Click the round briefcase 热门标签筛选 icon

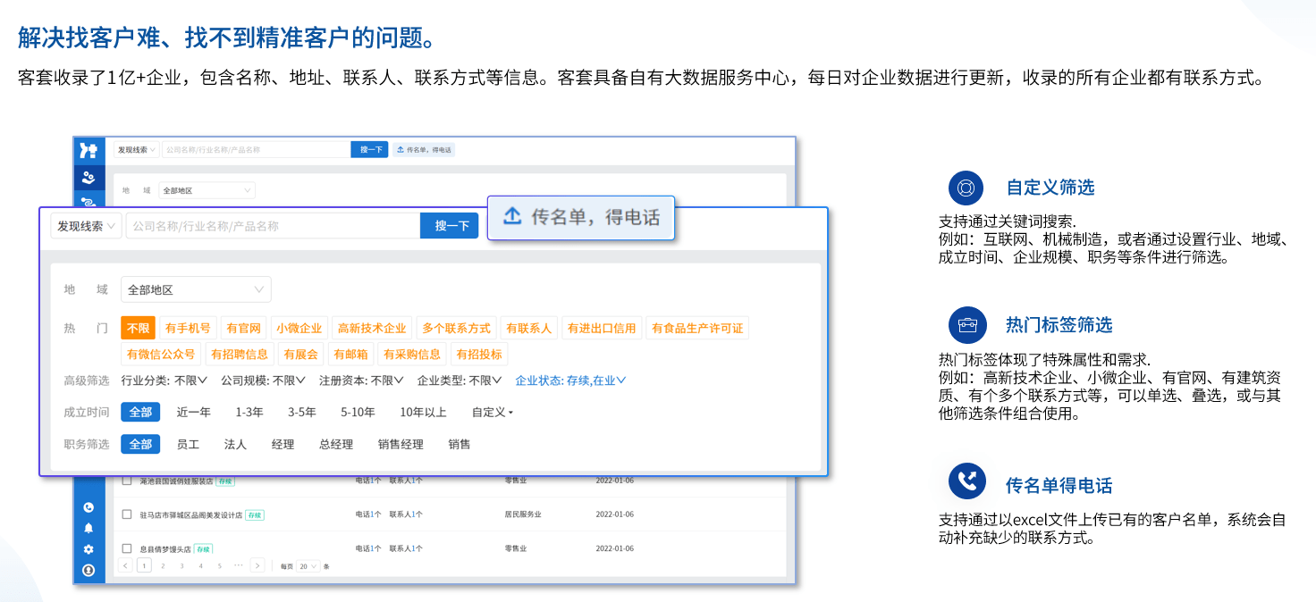[966, 325]
